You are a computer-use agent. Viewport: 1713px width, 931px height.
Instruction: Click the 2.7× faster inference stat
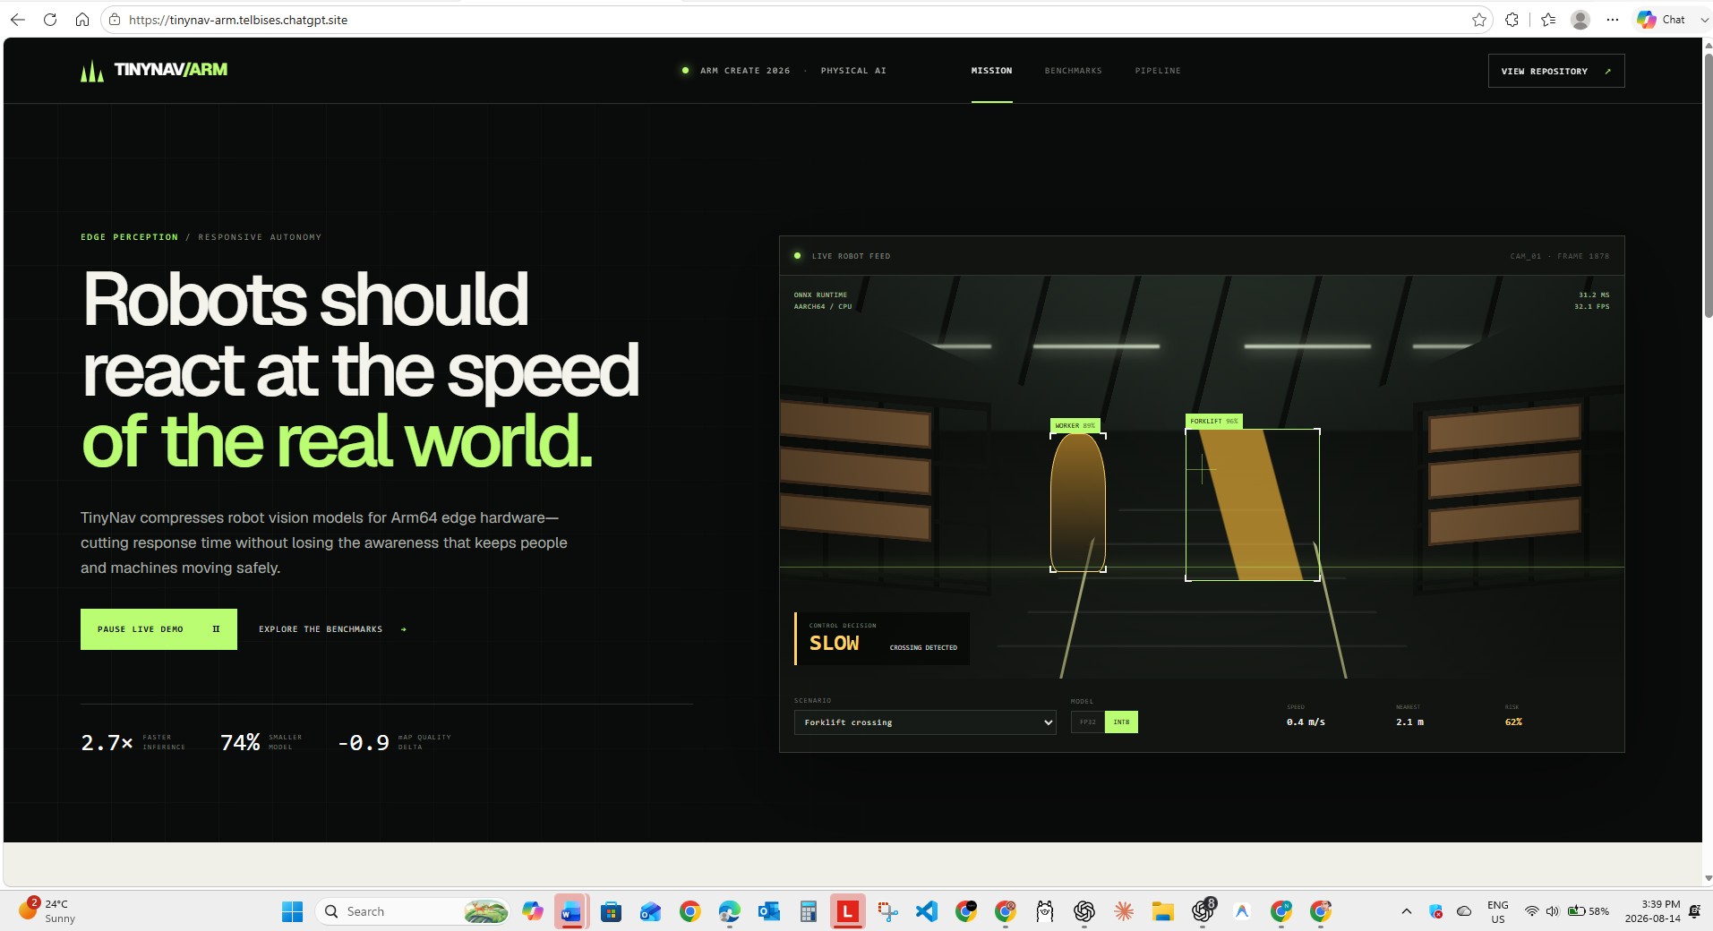click(133, 742)
